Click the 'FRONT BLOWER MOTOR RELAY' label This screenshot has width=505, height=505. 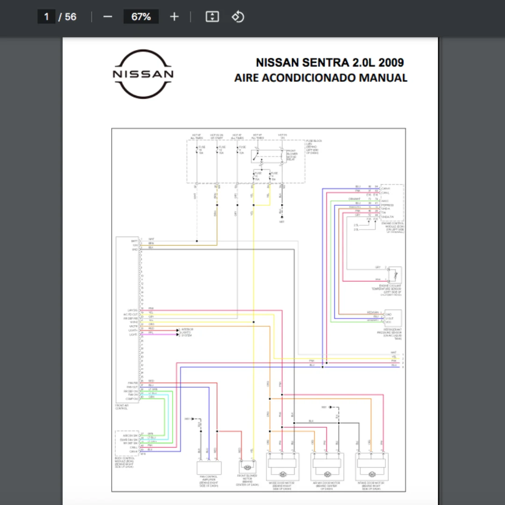[x=291, y=155]
